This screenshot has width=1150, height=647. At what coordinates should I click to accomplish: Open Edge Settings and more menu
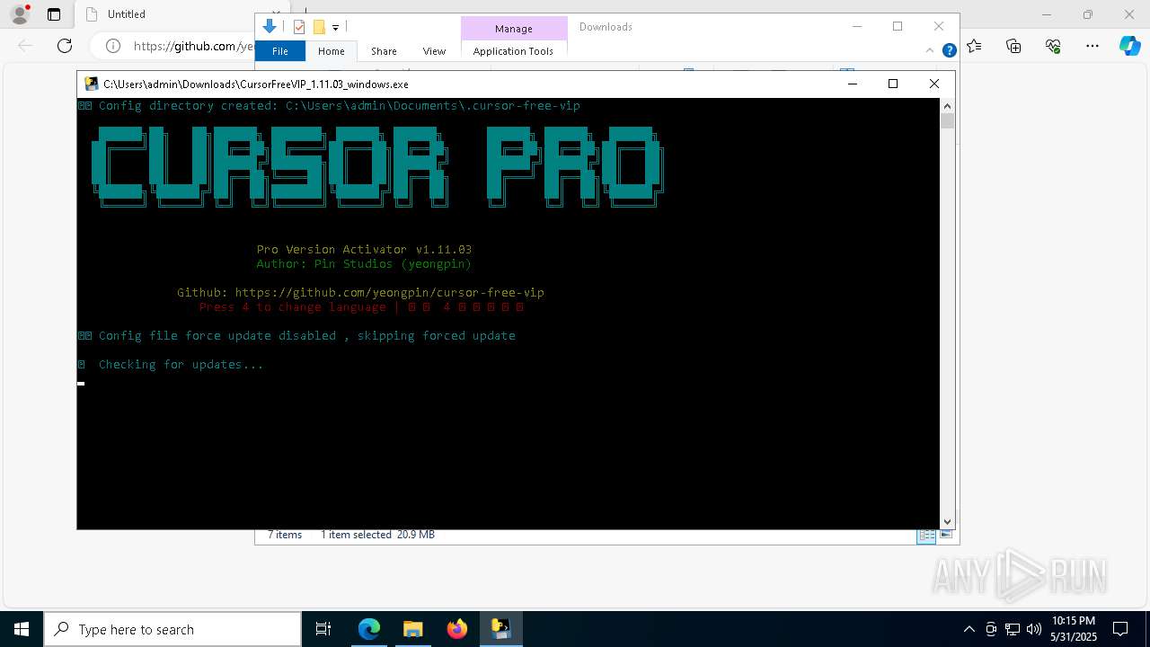1092,46
